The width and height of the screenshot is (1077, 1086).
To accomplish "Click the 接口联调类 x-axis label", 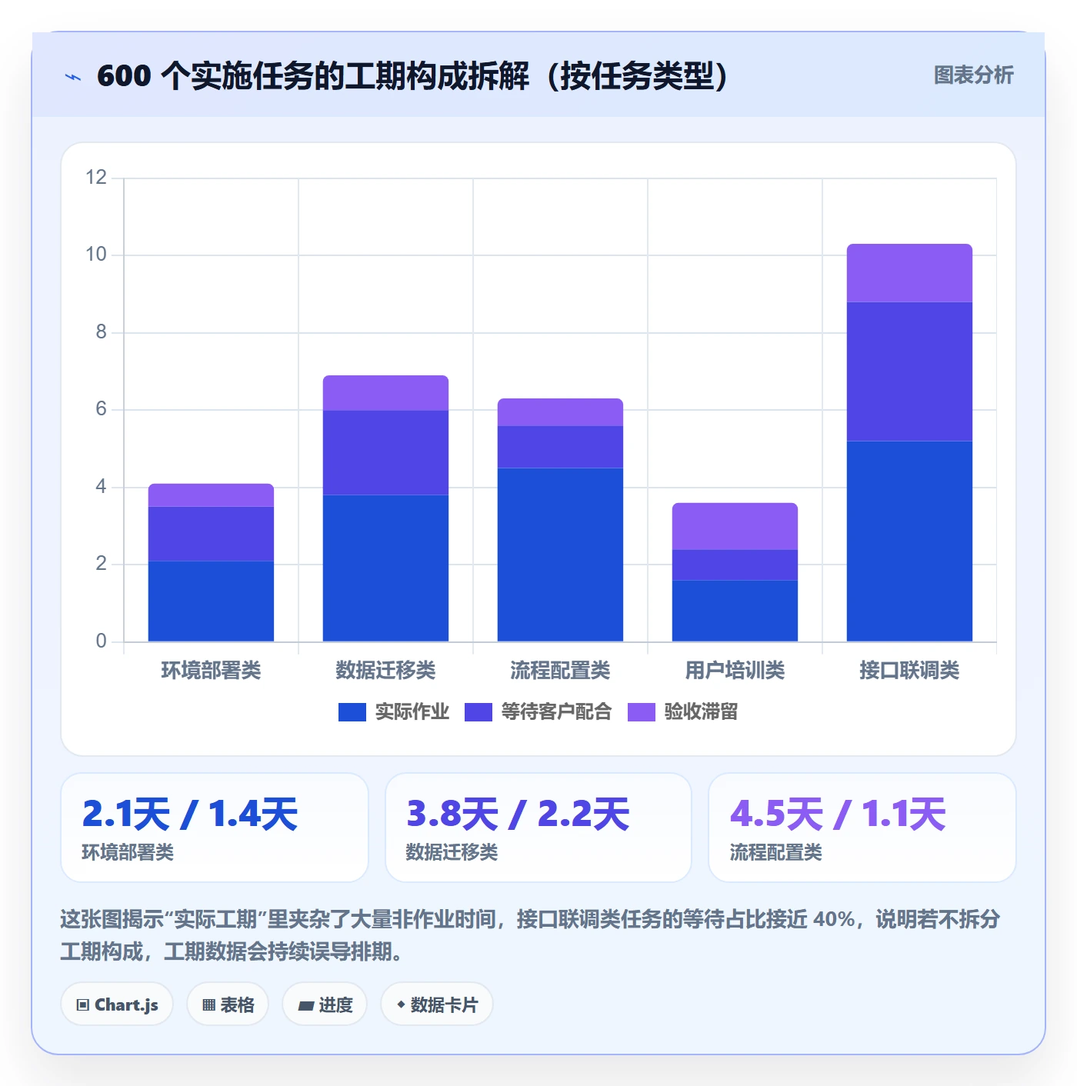I will pyautogui.click(x=909, y=671).
